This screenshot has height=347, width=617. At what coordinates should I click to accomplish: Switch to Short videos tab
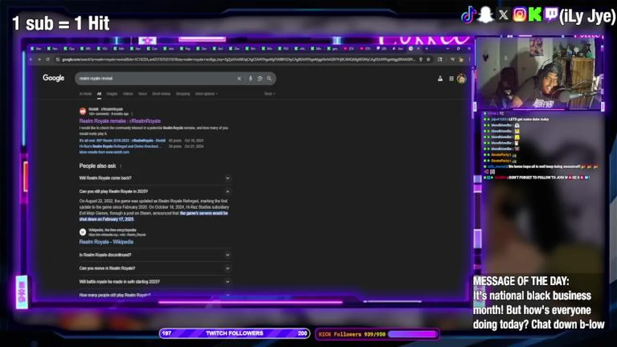click(161, 94)
